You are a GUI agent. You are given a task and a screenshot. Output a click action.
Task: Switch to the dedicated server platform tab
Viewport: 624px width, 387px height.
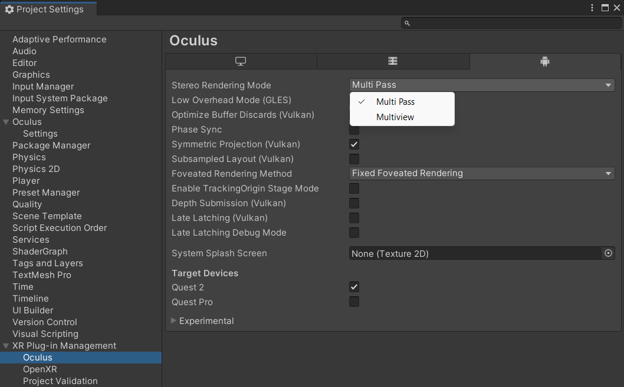click(x=393, y=61)
